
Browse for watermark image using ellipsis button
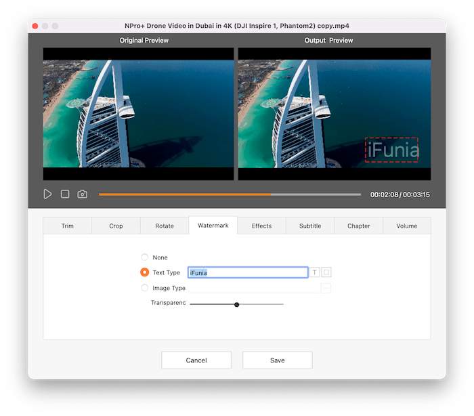pos(326,288)
